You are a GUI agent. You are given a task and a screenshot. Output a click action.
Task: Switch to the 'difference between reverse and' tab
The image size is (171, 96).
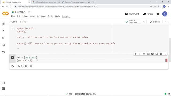click(46, 2)
